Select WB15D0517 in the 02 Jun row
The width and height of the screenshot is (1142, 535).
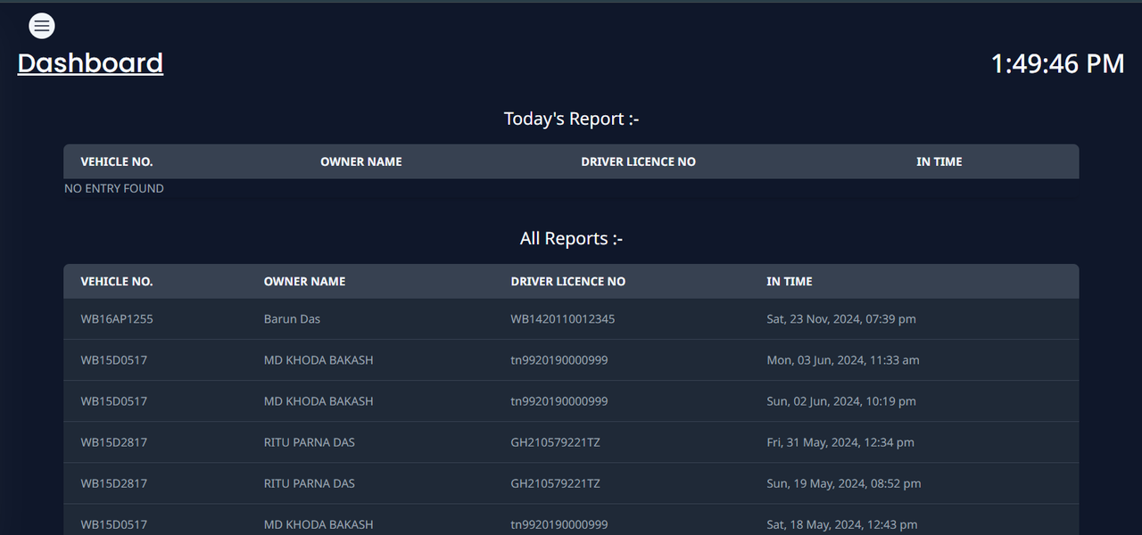coord(114,401)
